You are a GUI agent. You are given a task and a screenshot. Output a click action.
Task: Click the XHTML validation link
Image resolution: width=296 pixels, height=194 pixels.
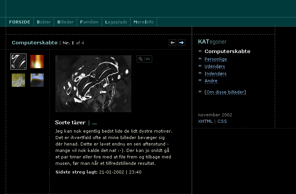tap(205, 121)
